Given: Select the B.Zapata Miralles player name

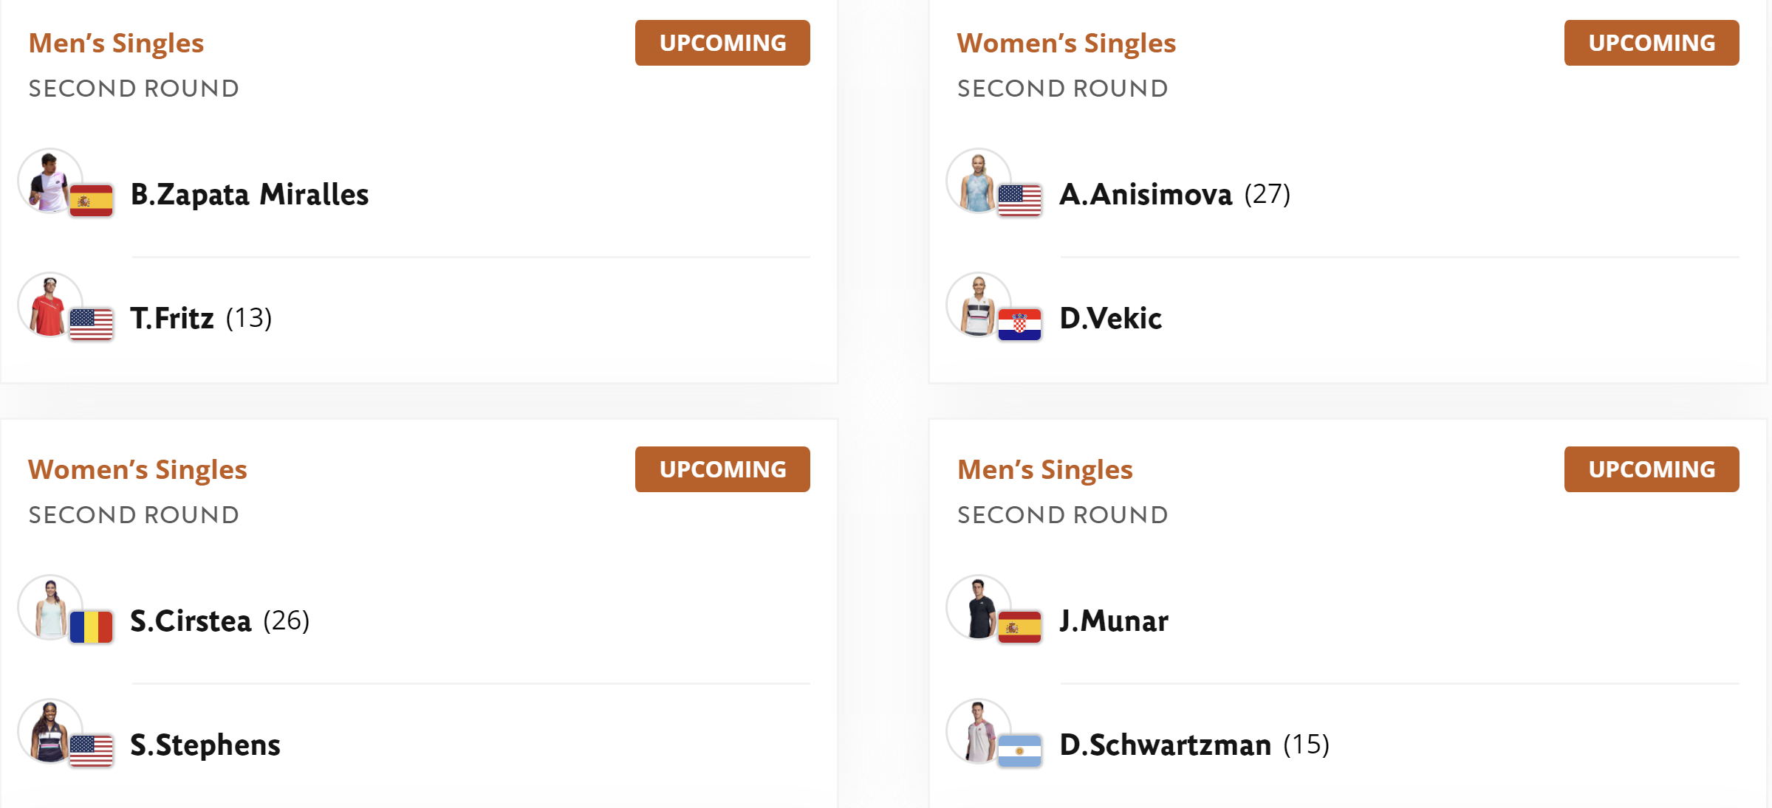Looking at the screenshot, I should pos(250,195).
